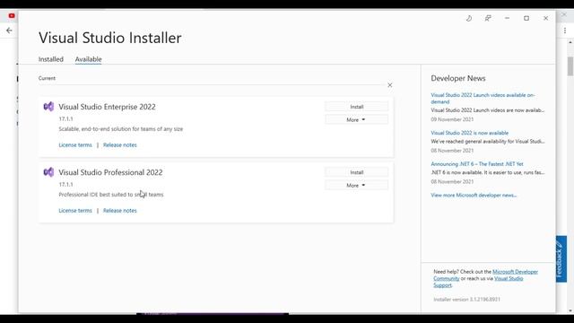Click the YouTube tab icon in browser
Image resolution: width=574 pixels, height=323 pixels.
12,16
